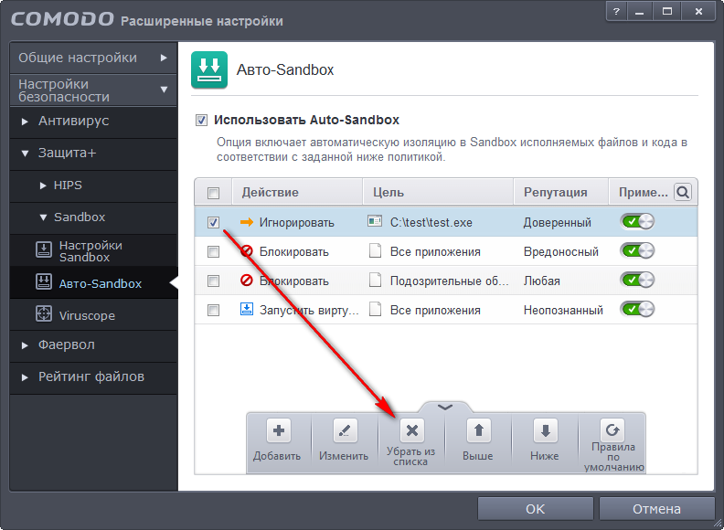Click Вредоносный reputation cell

561,251
